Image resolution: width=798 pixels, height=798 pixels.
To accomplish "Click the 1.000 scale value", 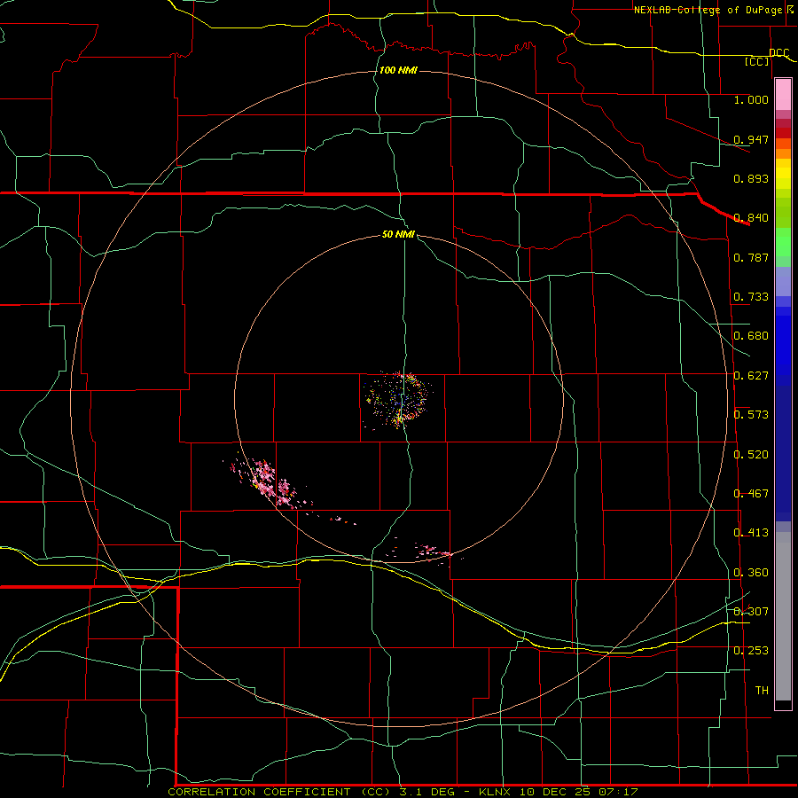I will tap(751, 99).
